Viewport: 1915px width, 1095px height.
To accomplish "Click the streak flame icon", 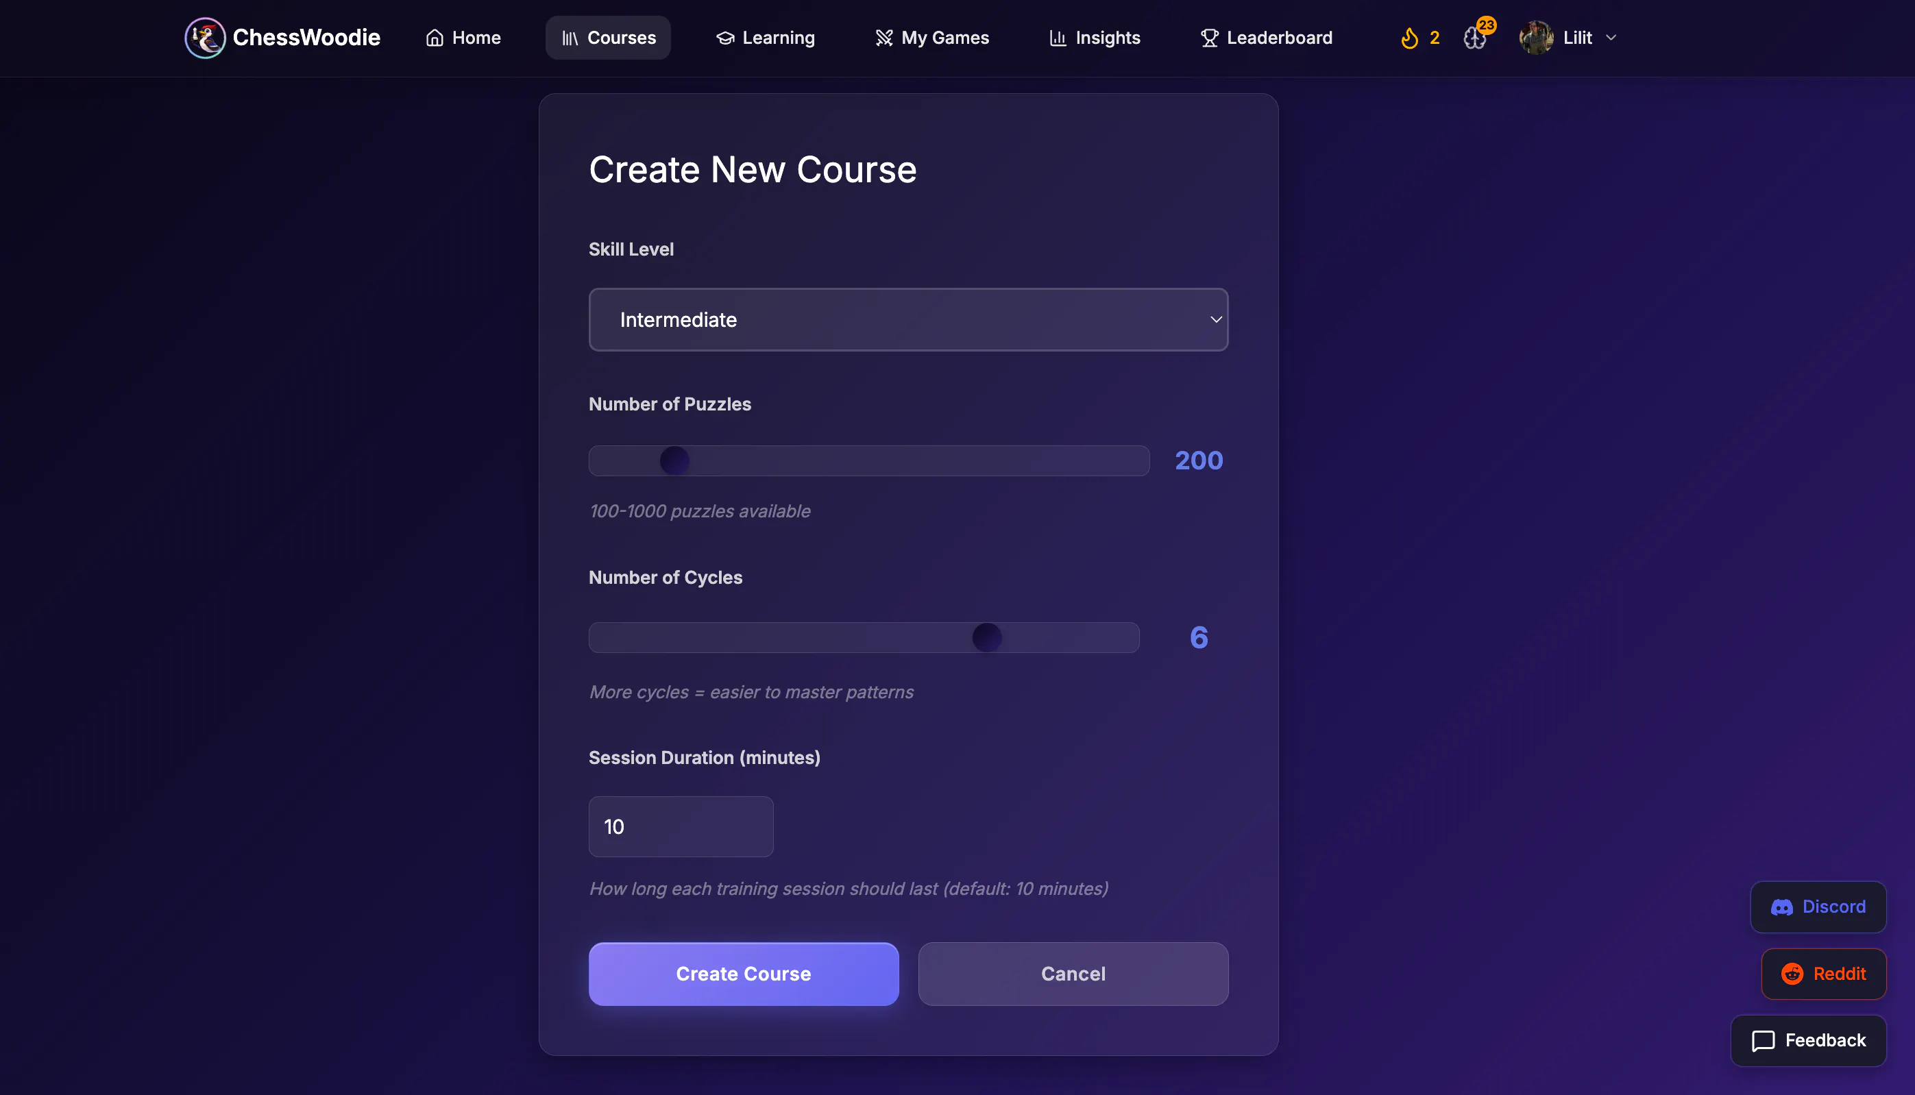I will pos(1410,38).
